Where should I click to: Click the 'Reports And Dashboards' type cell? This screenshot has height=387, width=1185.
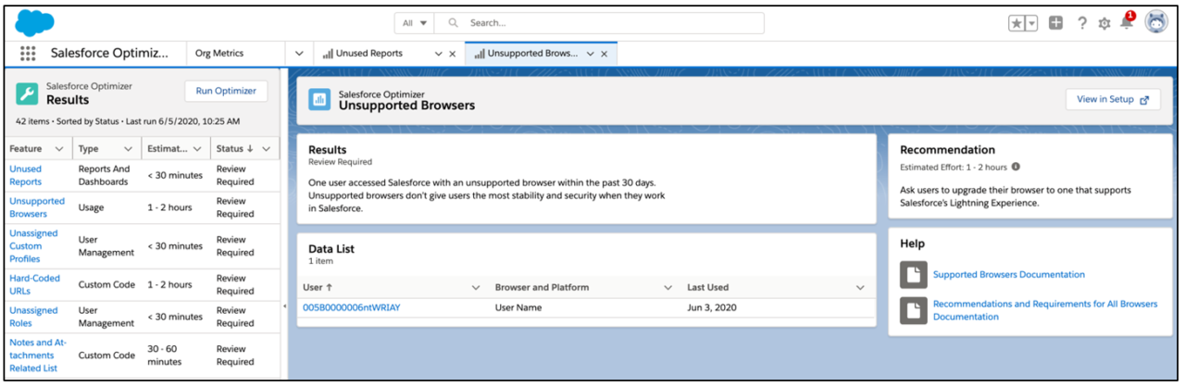tap(105, 175)
